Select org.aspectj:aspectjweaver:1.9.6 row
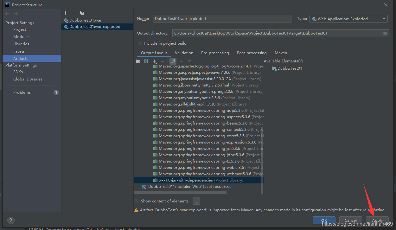Image resolution: width=396 pixels, height=230 pixels. [198, 73]
